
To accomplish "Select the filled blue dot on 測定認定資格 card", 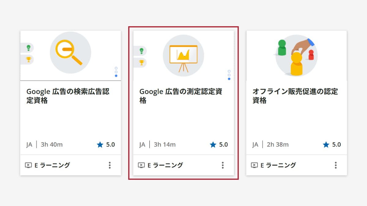I will point(229,79).
